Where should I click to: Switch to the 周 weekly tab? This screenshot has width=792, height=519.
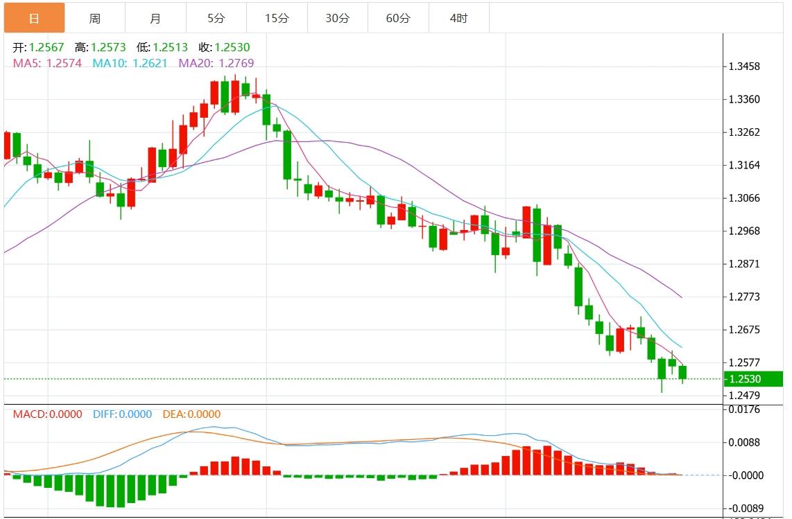(95, 18)
